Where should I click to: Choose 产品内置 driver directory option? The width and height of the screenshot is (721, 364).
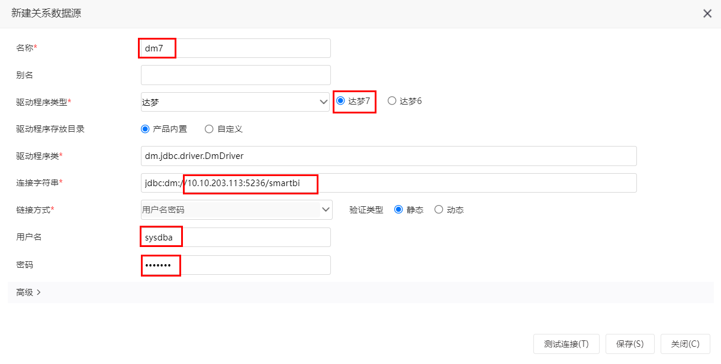[145, 129]
